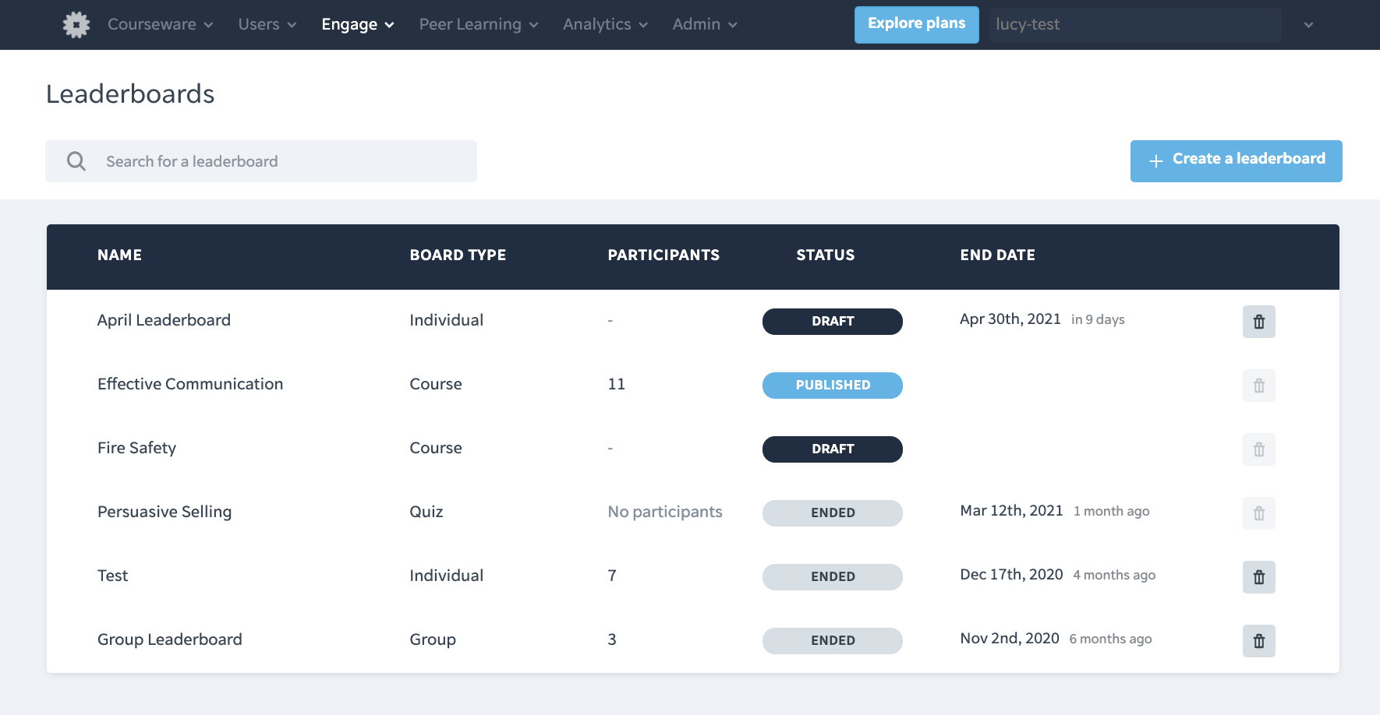Click Create a leaderboard button
This screenshot has width=1380, height=715.
tap(1236, 161)
